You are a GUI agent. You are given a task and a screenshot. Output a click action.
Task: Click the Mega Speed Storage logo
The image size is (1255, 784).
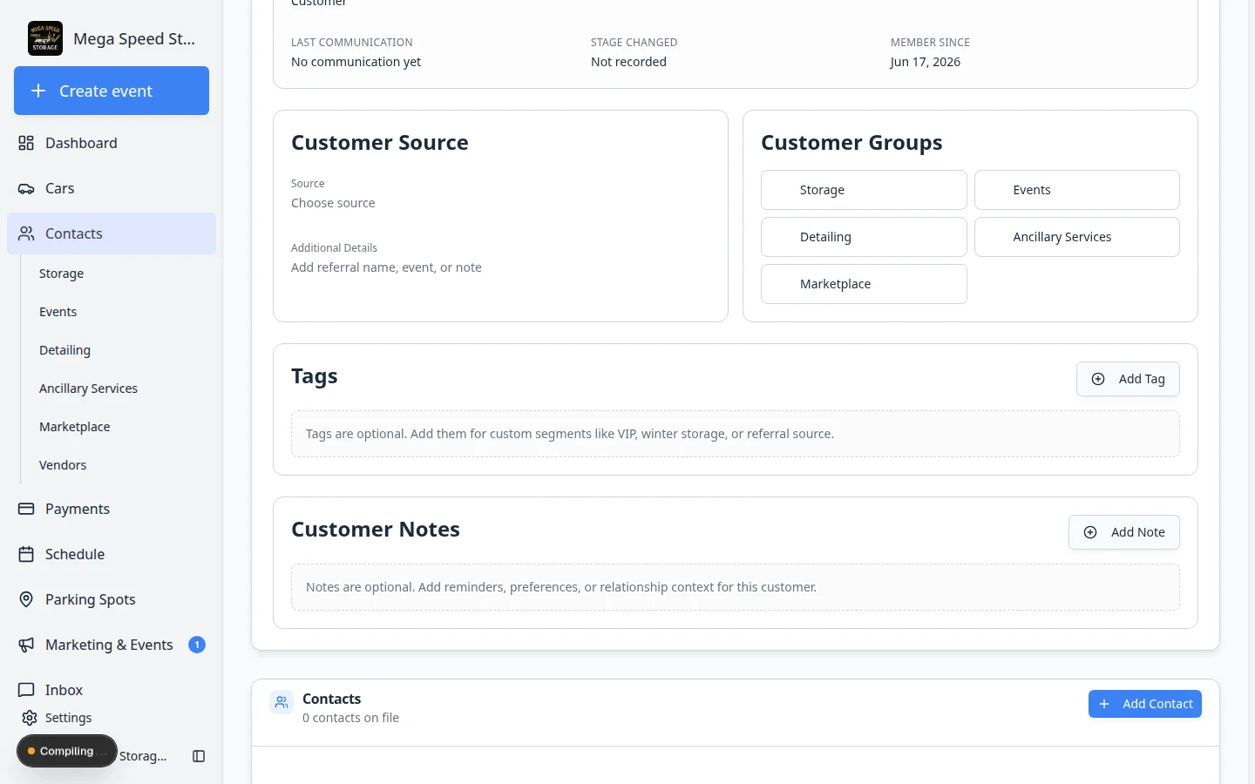tap(45, 38)
